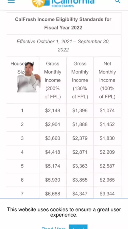Click the $2,148 cell for household 1
Viewport: 128px width, 229px height.
click(53, 110)
